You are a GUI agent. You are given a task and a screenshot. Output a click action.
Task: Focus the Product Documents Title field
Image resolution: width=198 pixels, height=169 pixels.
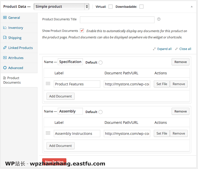pyautogui.click(x=117, y=20)
